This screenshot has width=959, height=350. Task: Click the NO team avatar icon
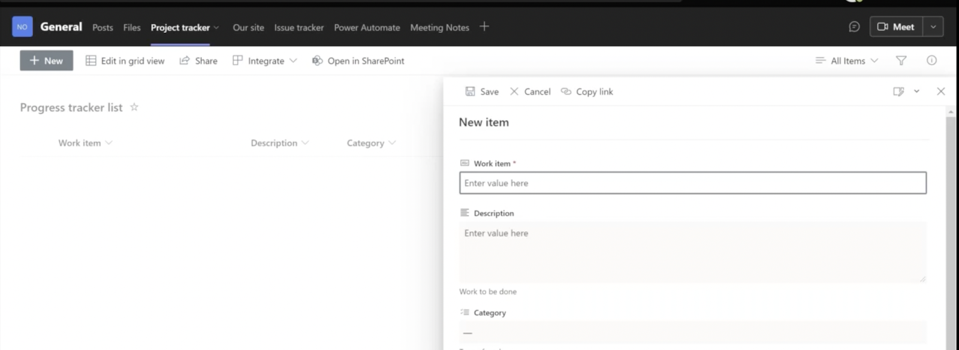(x=22, y=27)
